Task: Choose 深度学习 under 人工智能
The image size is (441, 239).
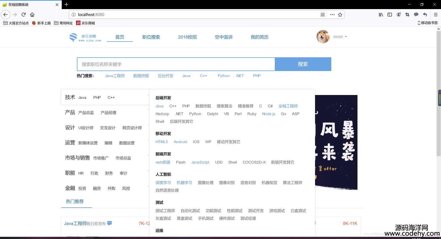Action: click(163, 183)
